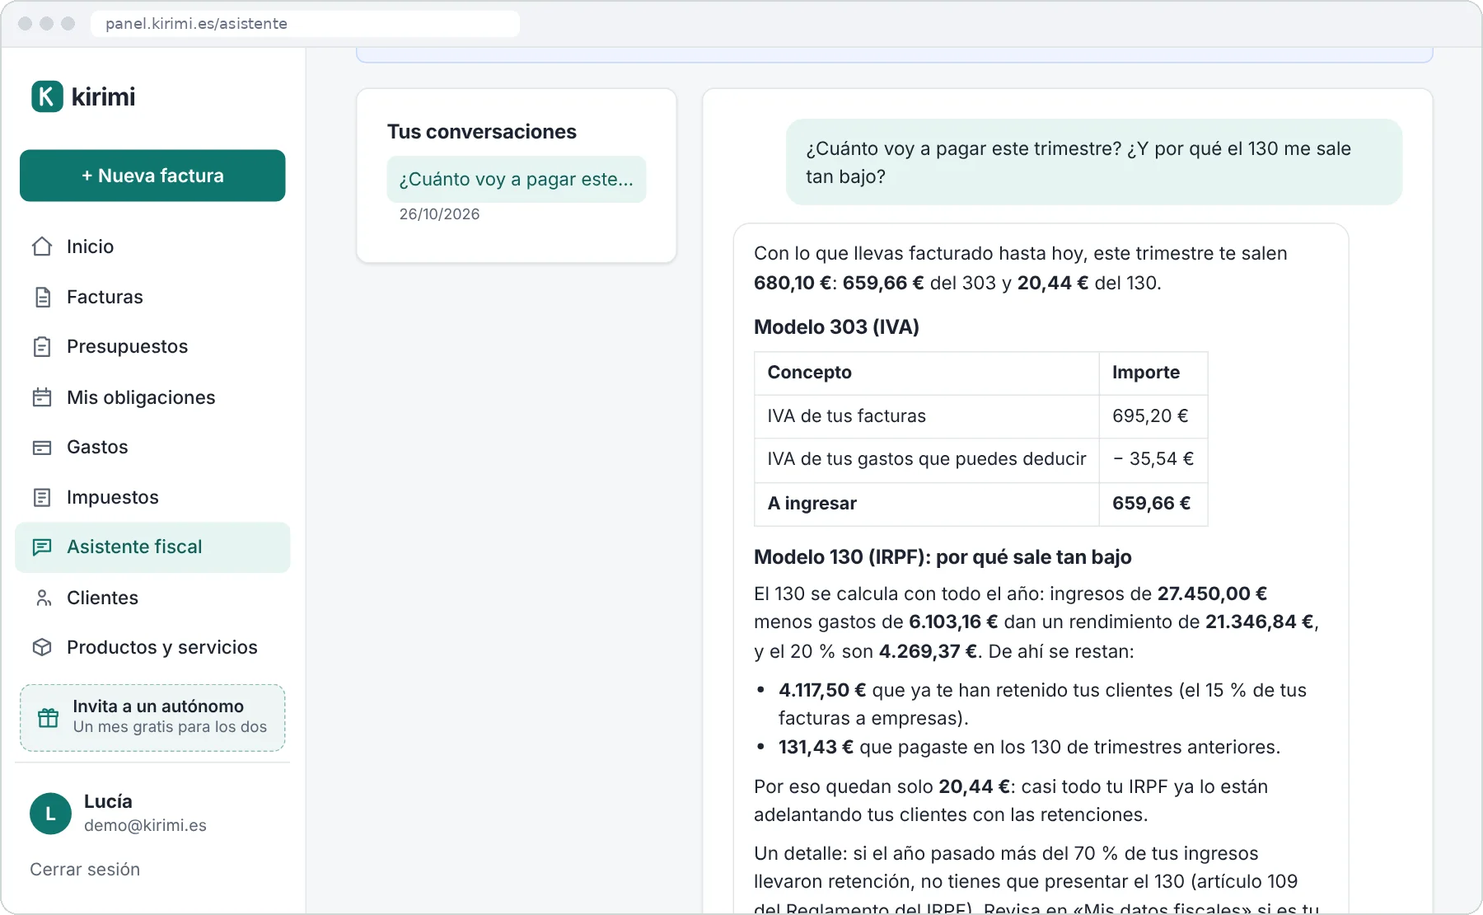The width and height of the screenshot is (1483, 915).
Task: Open conversation '¿Cuánto voy a pagar este...'
Action: [517, 179]
